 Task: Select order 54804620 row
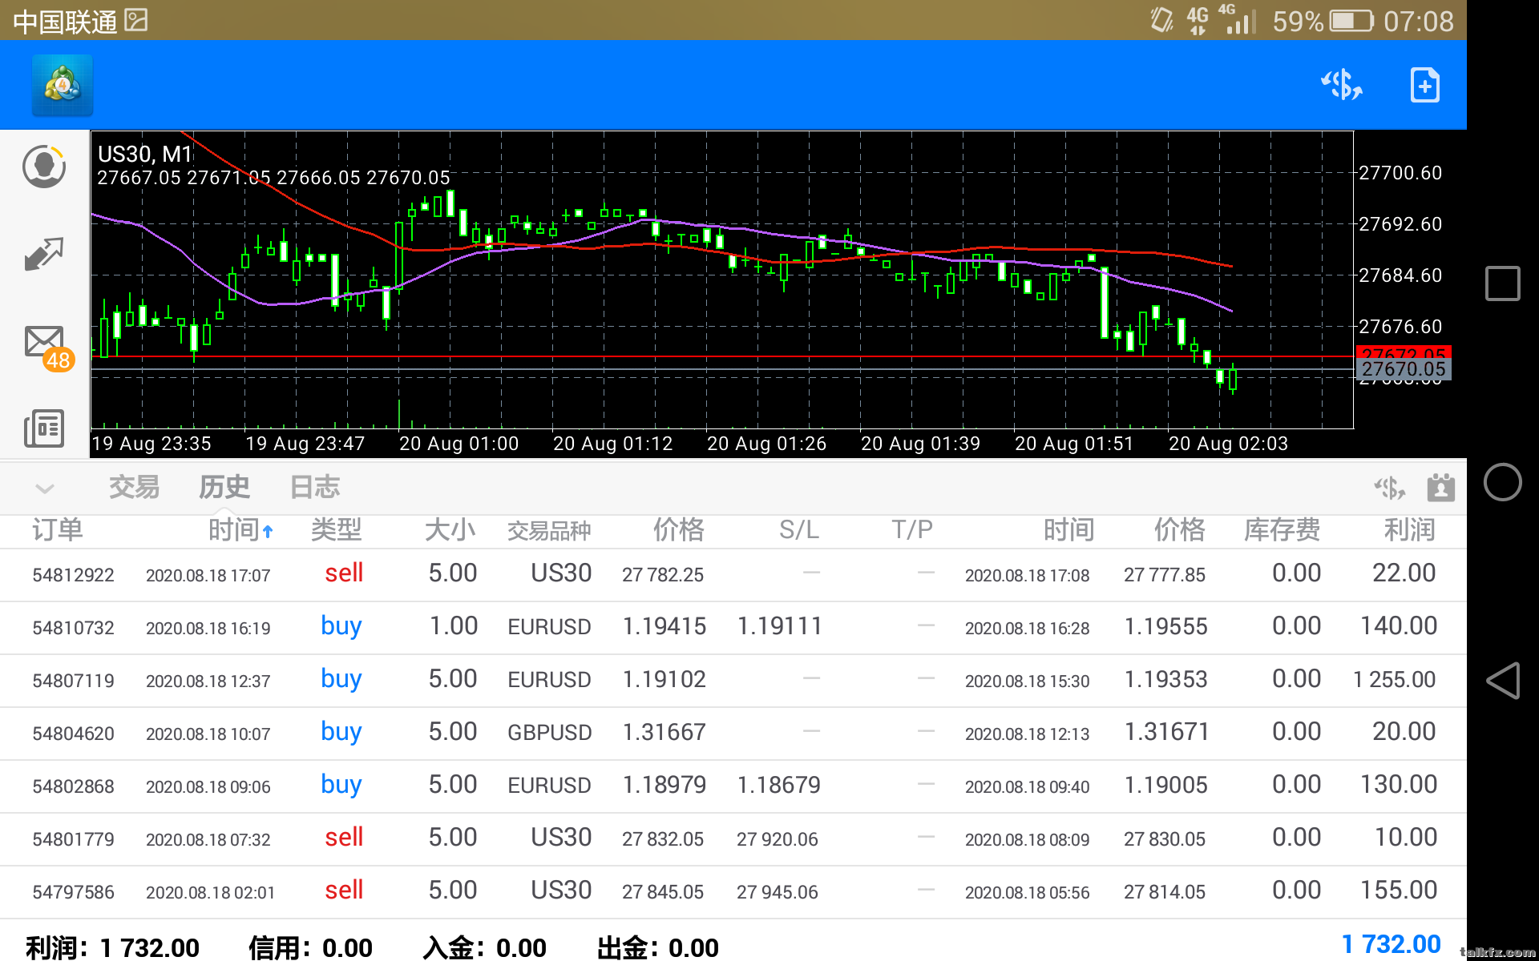pos(733,734)
